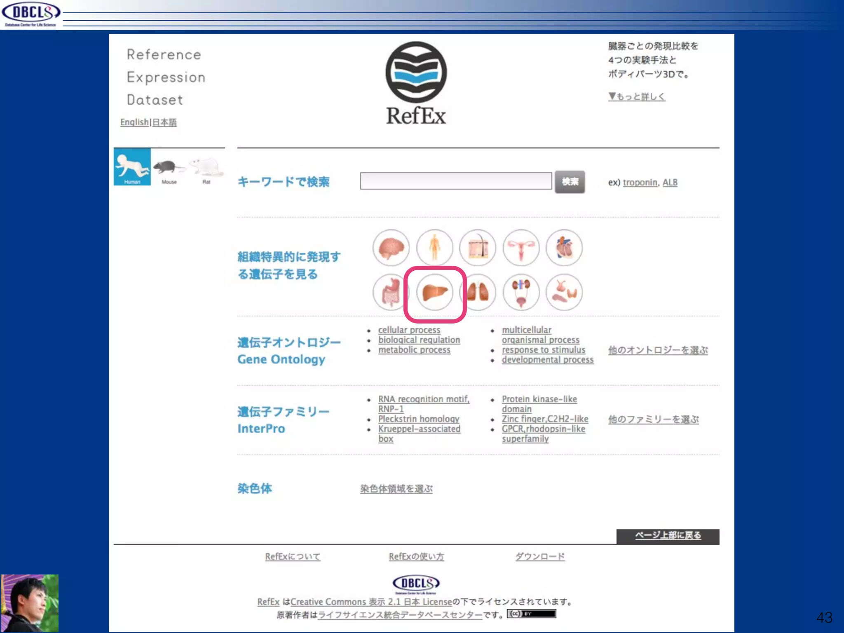Open biological regulation ontology link

coord(419,340)
